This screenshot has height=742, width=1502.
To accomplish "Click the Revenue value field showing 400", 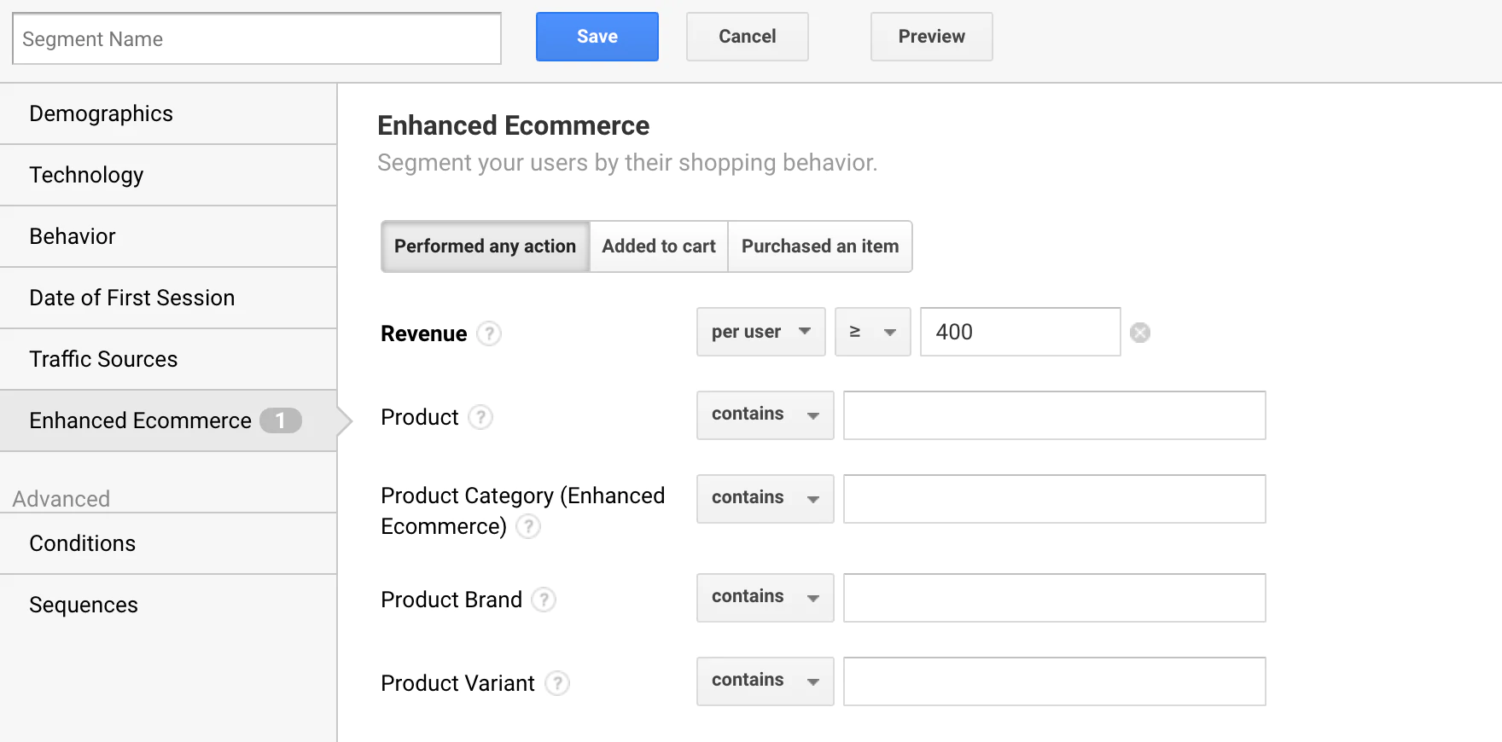I will (1021, 332).
